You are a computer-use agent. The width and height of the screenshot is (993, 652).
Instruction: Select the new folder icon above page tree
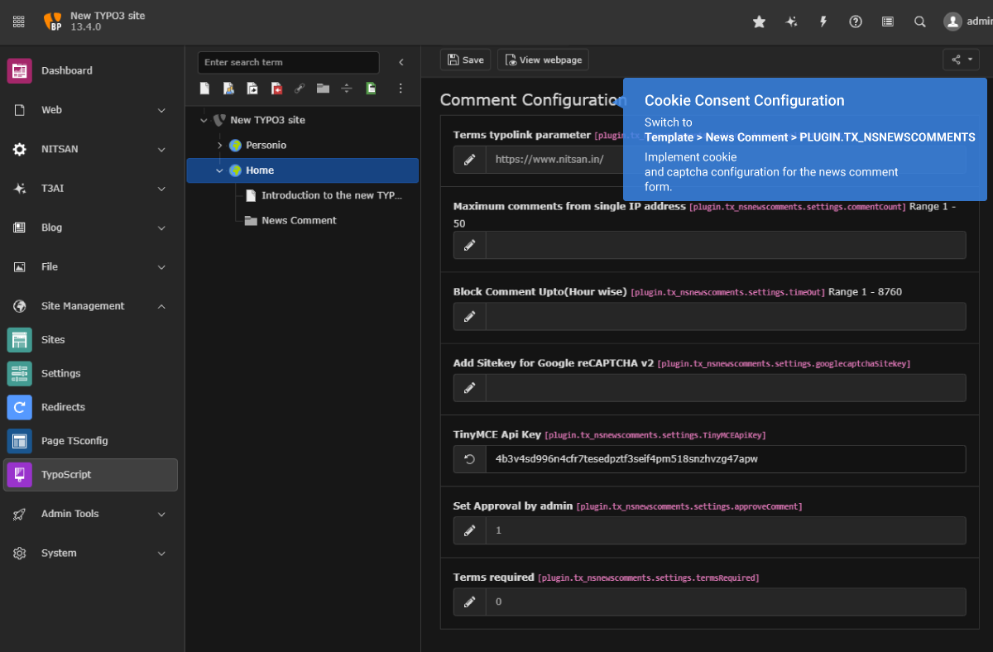(322, 88)
